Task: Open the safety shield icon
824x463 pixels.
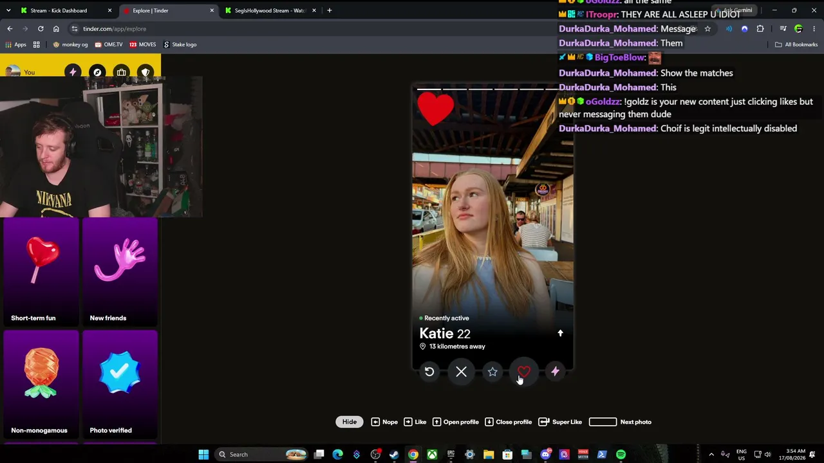Action: (145, 72)
